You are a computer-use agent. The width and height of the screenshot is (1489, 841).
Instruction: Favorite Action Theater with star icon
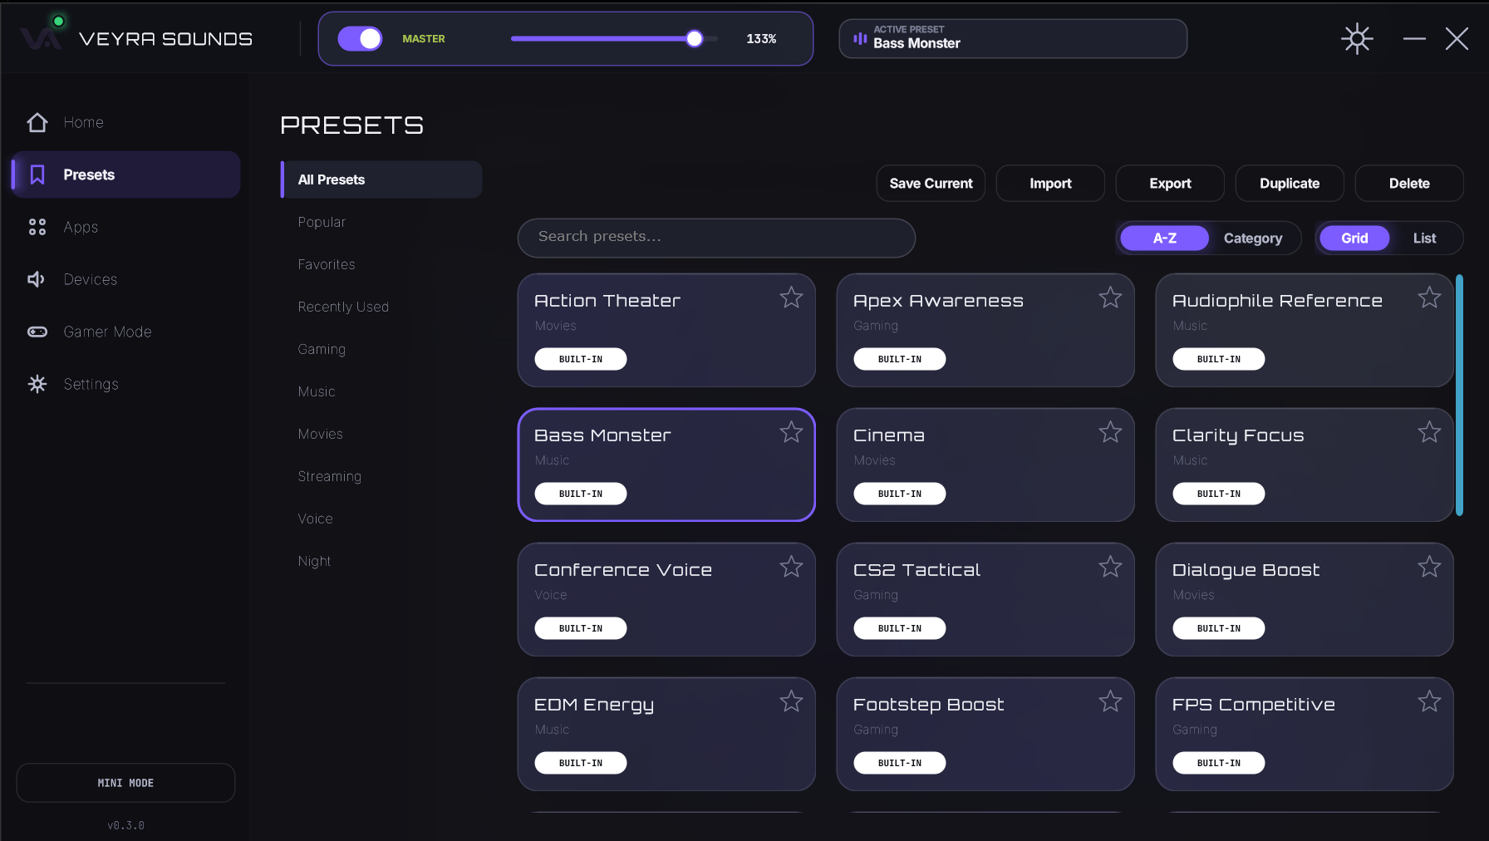[791, 298]
